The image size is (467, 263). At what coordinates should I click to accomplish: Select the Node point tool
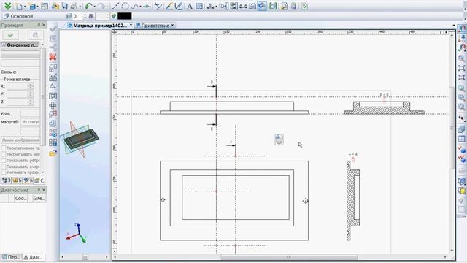pyautogui.click(x=147, y=6)
